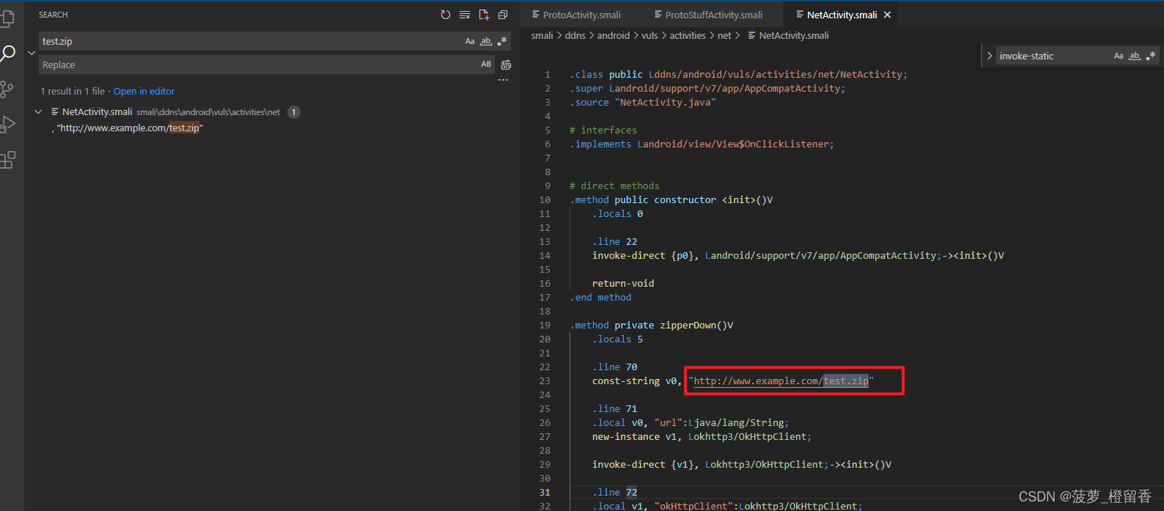Focus the test.zip search input field
The image size is (1164, 511).
pyautogui.click(x=249, y=42)
